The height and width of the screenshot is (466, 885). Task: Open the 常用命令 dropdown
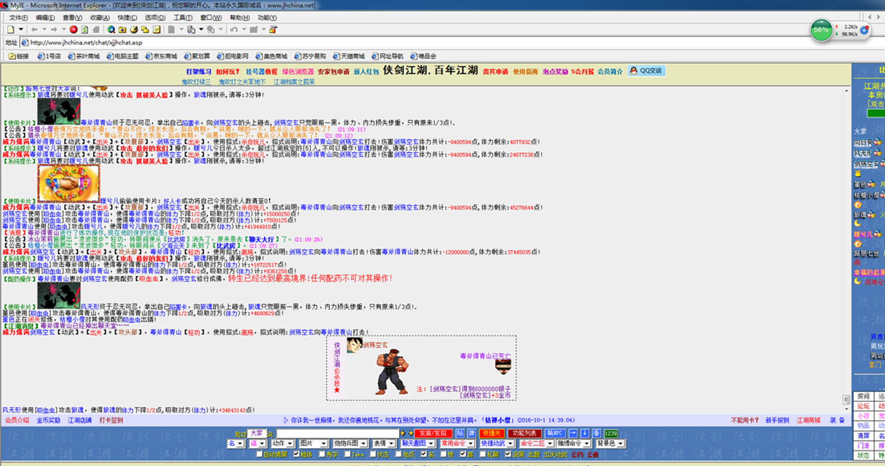[457, 443]
